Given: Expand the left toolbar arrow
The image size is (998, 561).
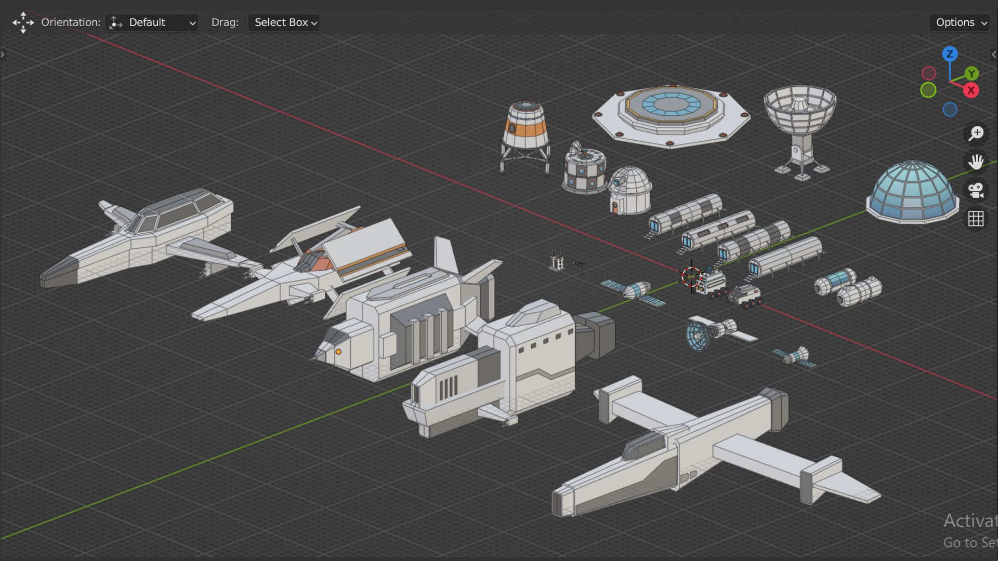Looking at the screenshot, I should 3,54.
